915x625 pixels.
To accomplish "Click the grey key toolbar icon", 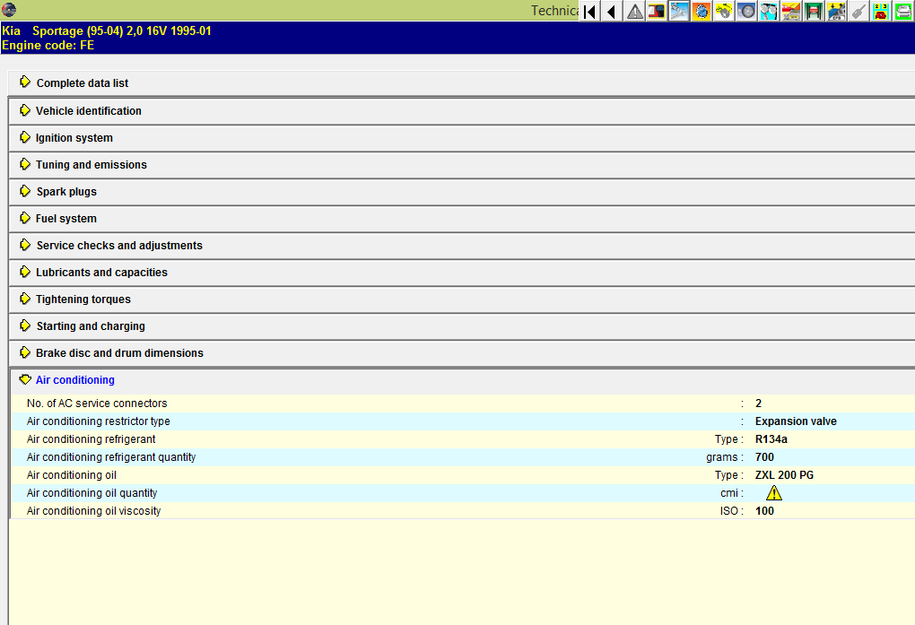I will [858, 11].
